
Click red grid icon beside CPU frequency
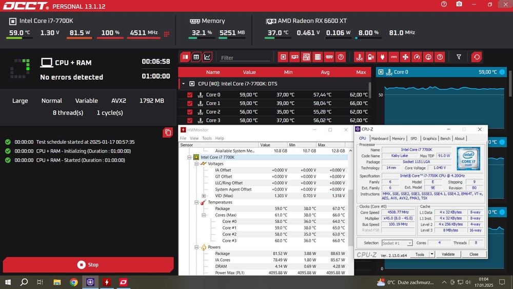click(x=167, y=34)
